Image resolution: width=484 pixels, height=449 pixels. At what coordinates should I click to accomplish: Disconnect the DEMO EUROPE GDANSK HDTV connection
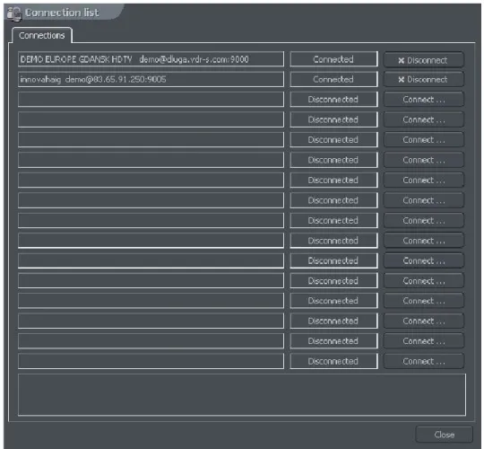point(423,60)
